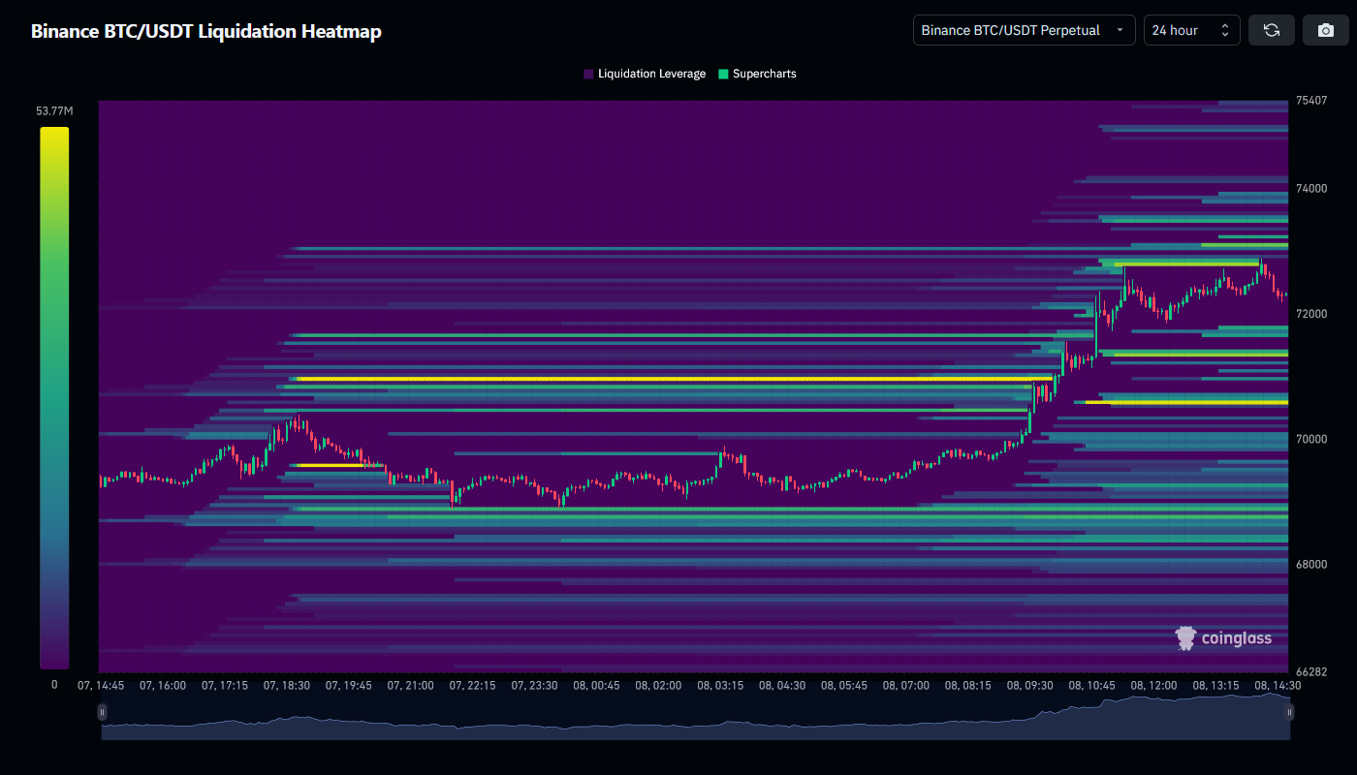The width and height of the screenshot is (1357, 775).
Task: Click the 08, 09:30 time axis label
Action: point(1029,685)
